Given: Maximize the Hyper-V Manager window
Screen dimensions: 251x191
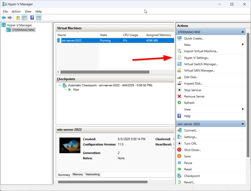Looking at the screenshot, I should point(232,4).
